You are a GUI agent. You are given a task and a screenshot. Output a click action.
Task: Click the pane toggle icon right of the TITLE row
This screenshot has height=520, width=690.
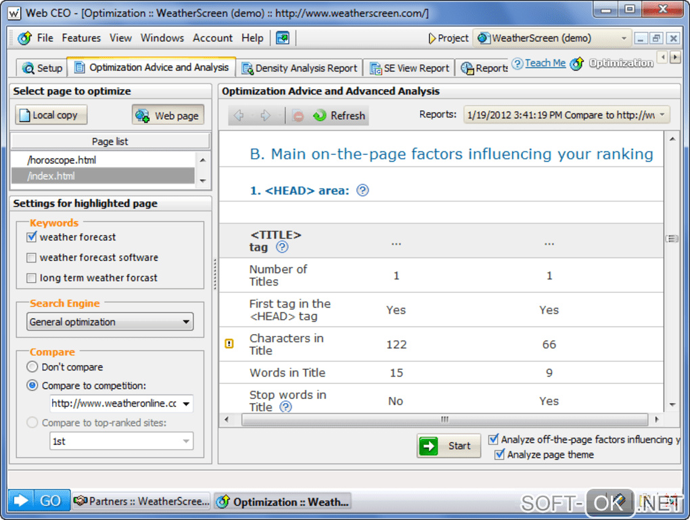(x=672, y=239)
